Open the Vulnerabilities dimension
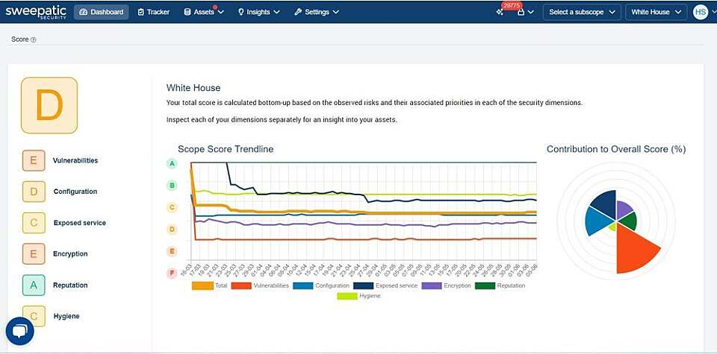Image resolution: width=717 pixels, height=354 pixels. (x=75, y=160)
